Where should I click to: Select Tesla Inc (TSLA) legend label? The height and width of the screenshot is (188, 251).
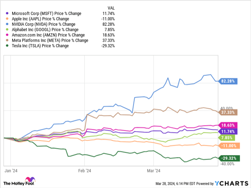pos(40,46)
